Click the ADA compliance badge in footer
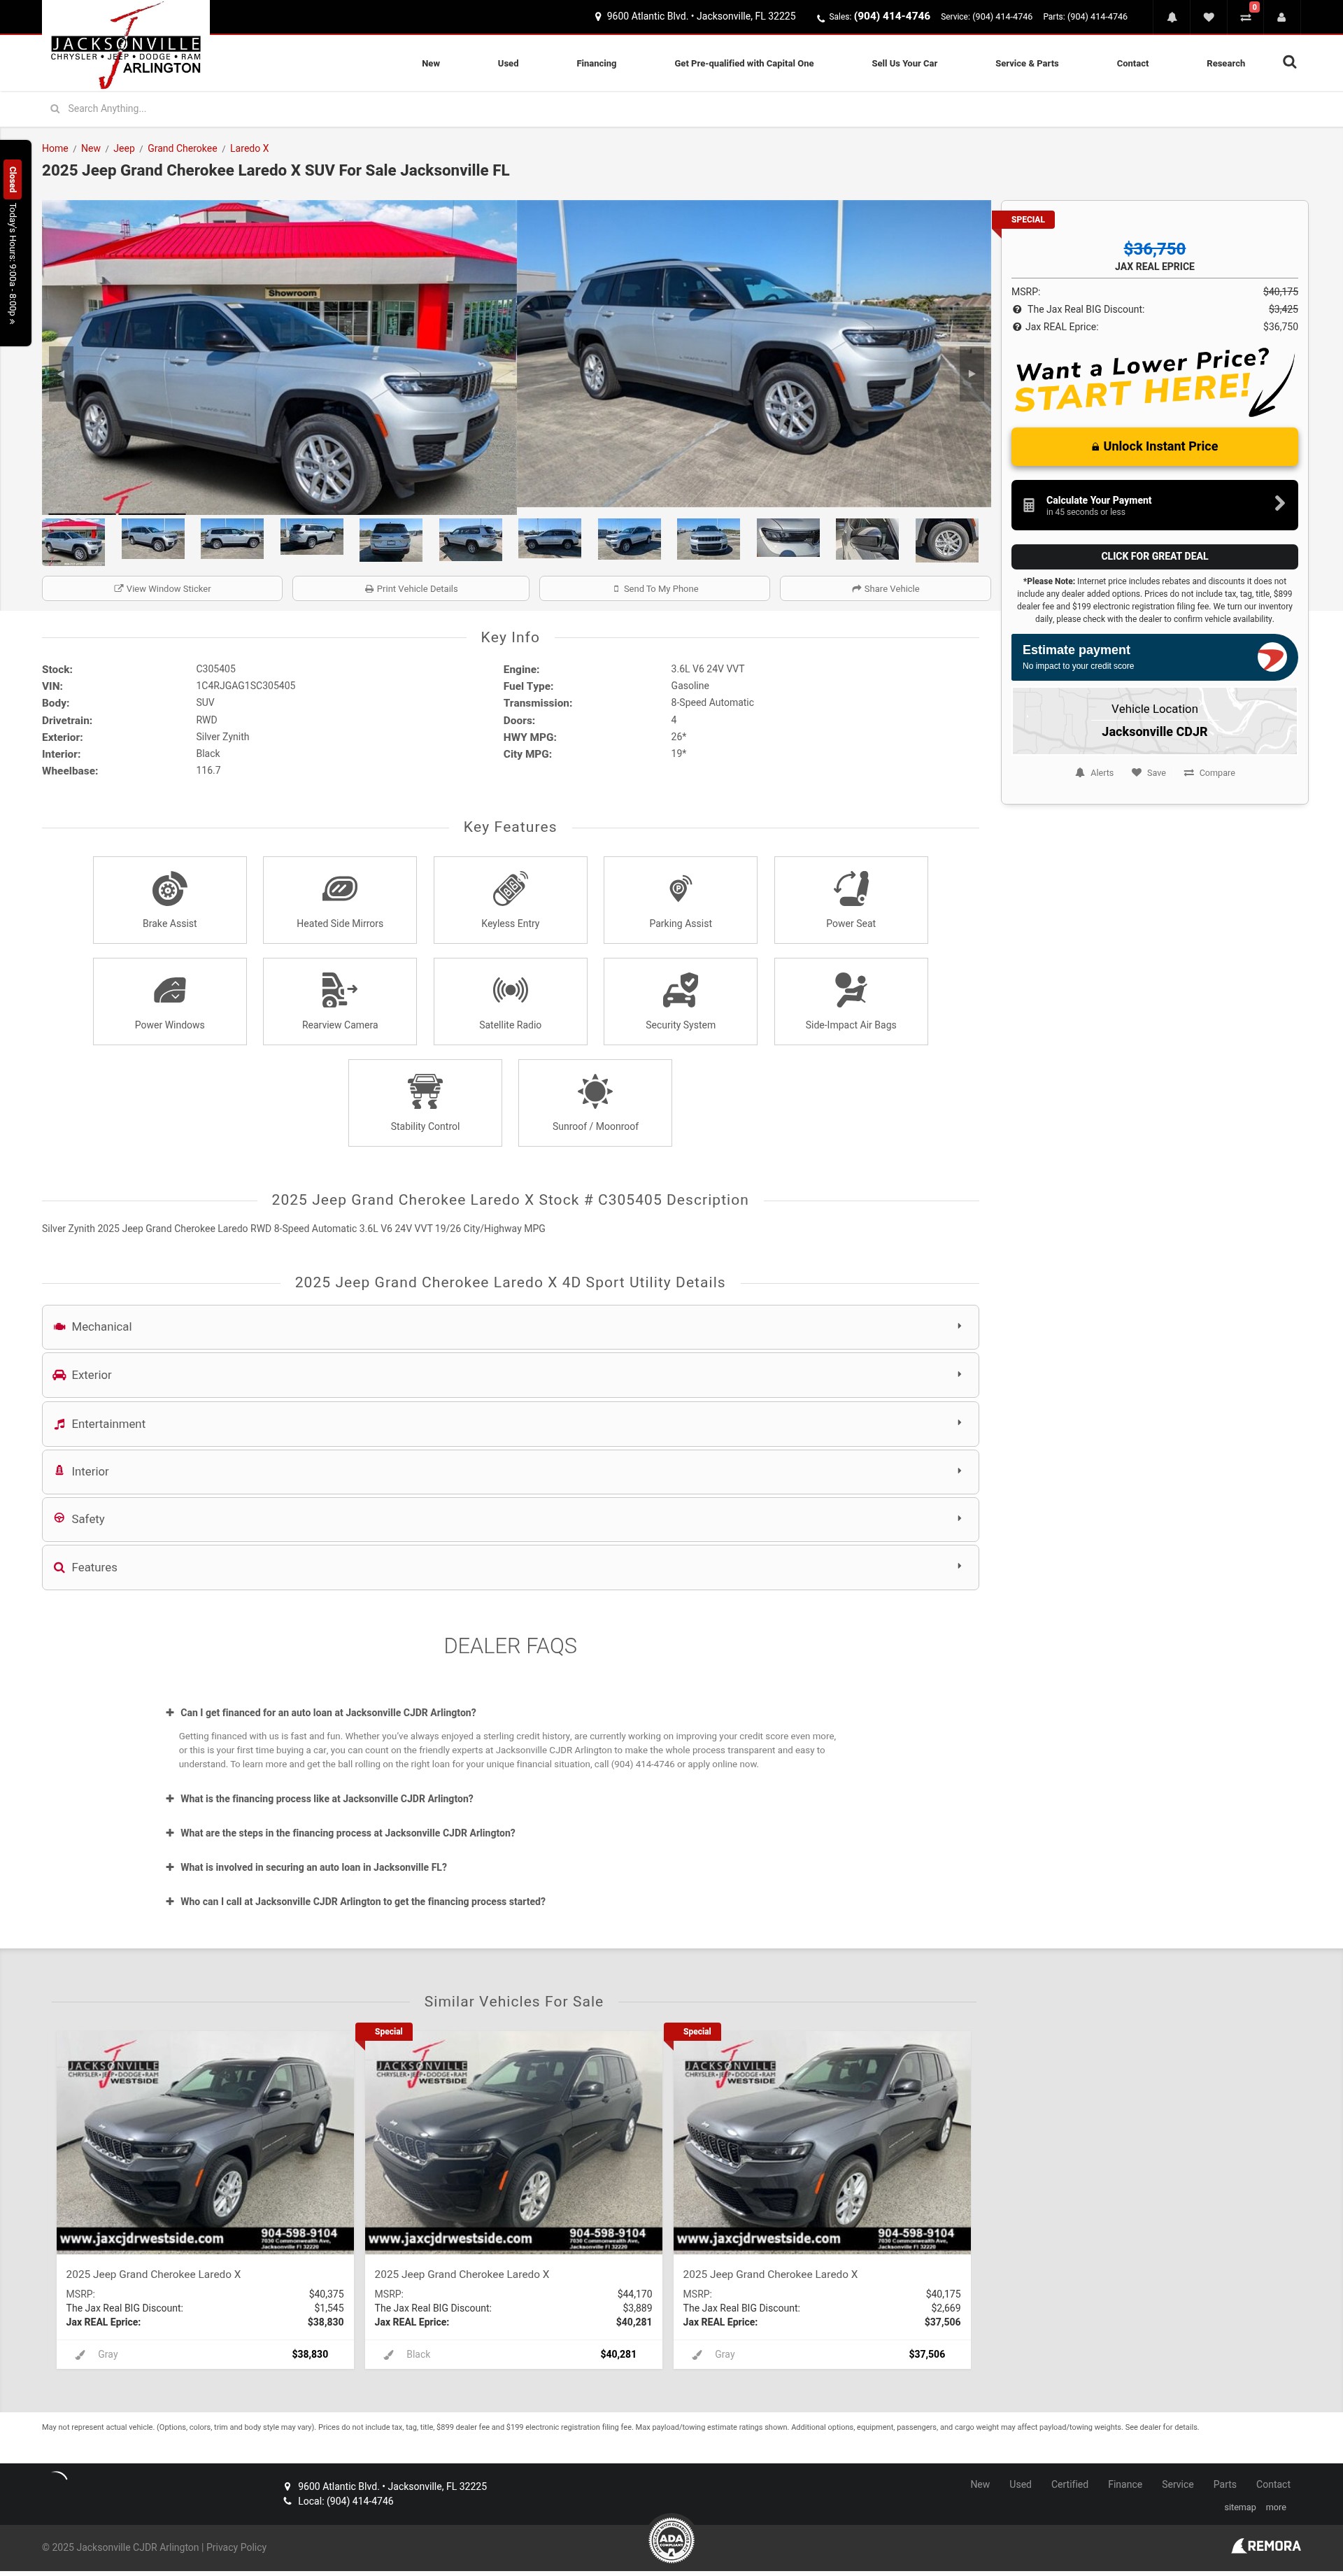This screenshot has height=2576, width=1343. click(671, 2539)
